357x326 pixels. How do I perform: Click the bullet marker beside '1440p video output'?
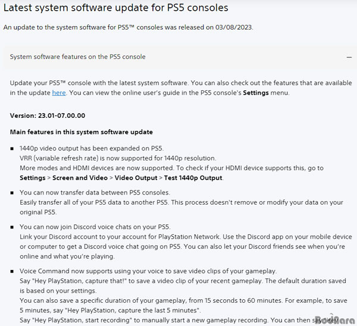pyautogui.click(x=12, y=149)
